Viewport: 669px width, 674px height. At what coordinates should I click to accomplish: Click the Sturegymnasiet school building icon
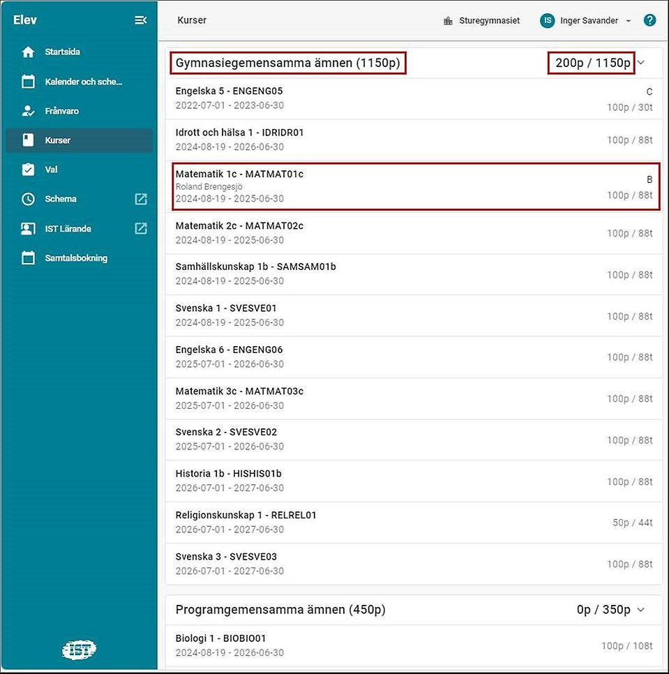tap(448, 21)
